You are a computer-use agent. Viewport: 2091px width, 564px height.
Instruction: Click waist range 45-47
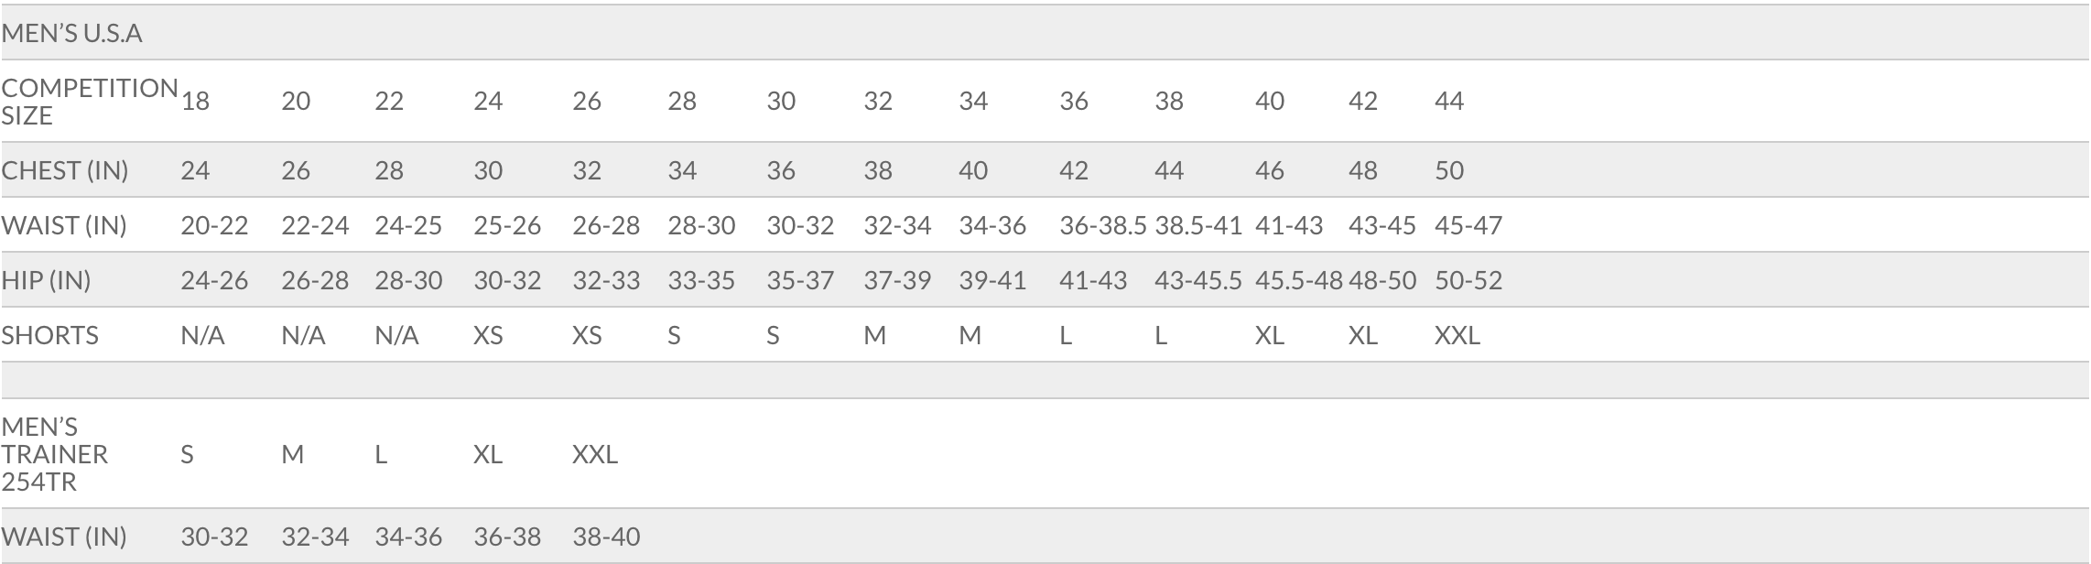pyautogui.click(x=1468, y=225)
